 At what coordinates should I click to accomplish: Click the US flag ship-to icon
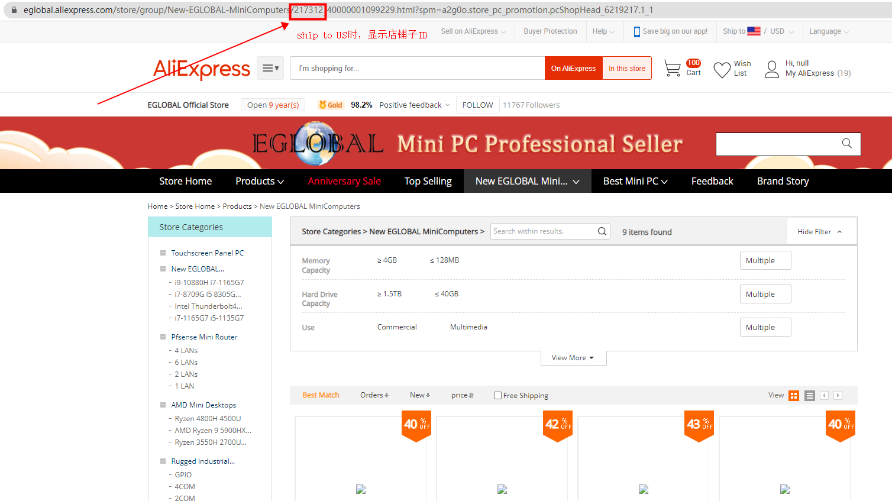[x=754, y=31]
